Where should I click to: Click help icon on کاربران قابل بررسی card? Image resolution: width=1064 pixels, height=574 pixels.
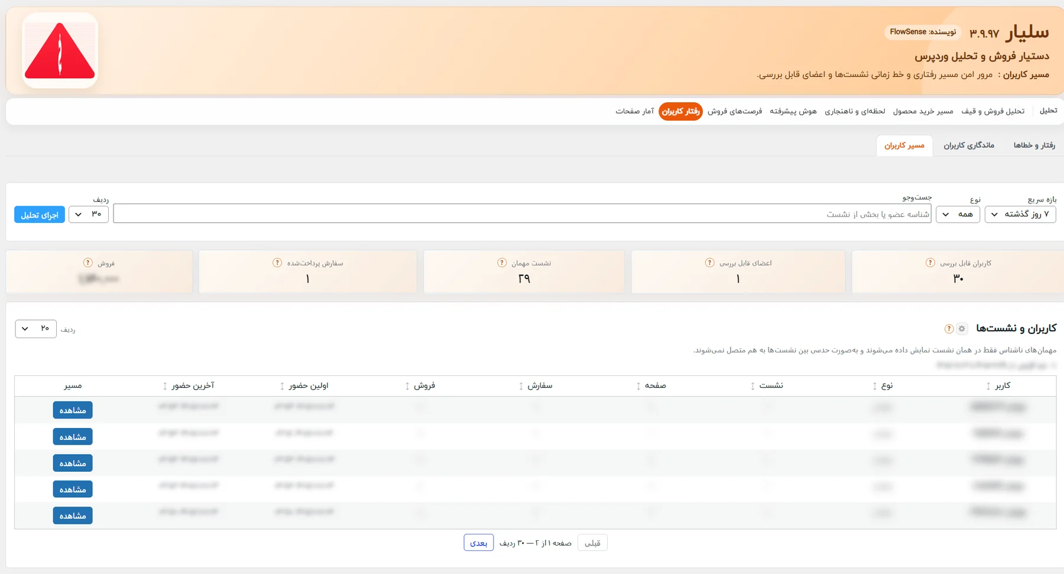tap(930, 262)
